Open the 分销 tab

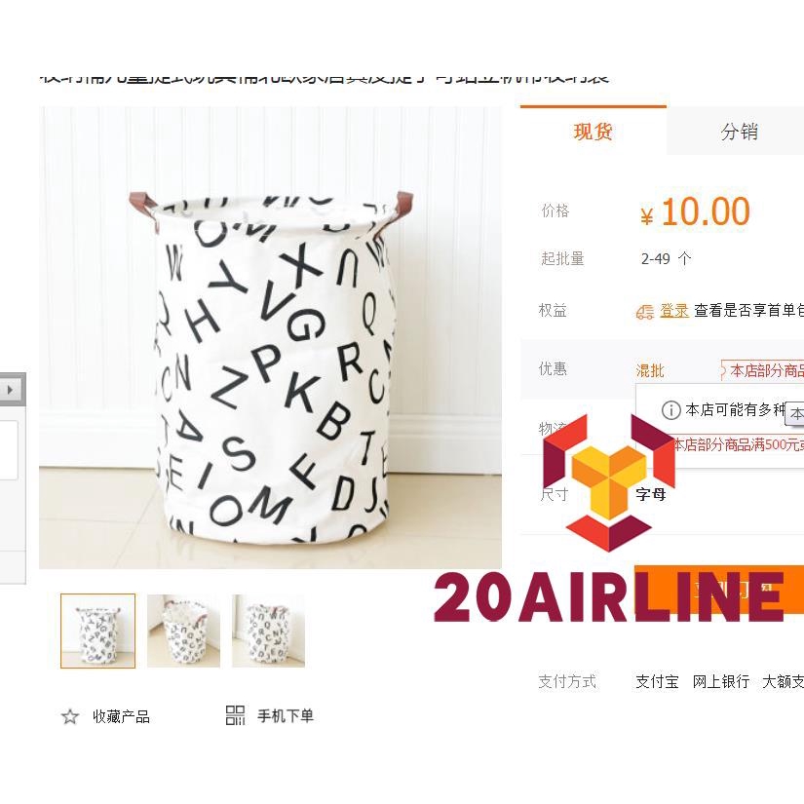[x=739, y=132]
